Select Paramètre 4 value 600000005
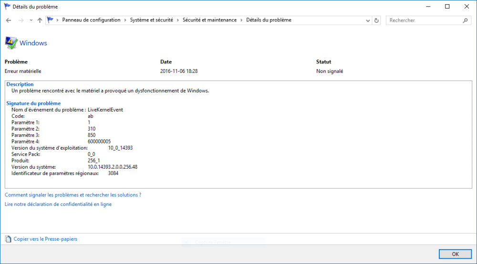Viewport: 477px width, 264px height. pos(99,142)
